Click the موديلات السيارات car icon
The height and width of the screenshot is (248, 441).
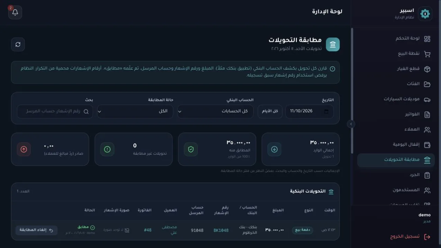[427, 99]
